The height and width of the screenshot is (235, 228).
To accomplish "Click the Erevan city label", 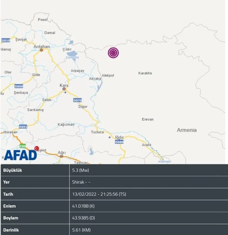I will (x=148, y=119).
